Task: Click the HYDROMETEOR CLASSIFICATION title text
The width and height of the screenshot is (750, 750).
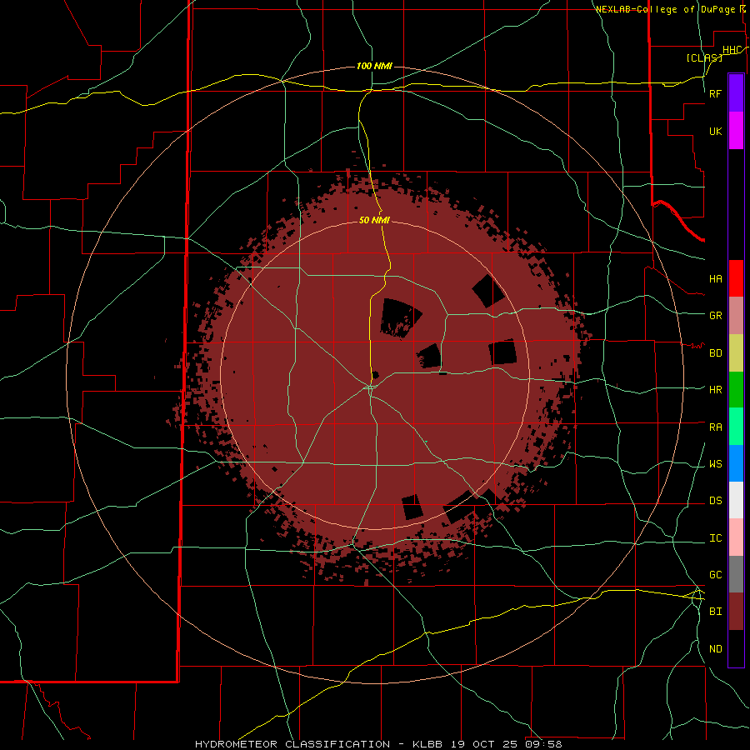Action: point(292,744)
